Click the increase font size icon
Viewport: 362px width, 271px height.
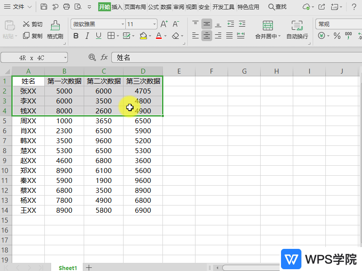[x=164, y=24]
